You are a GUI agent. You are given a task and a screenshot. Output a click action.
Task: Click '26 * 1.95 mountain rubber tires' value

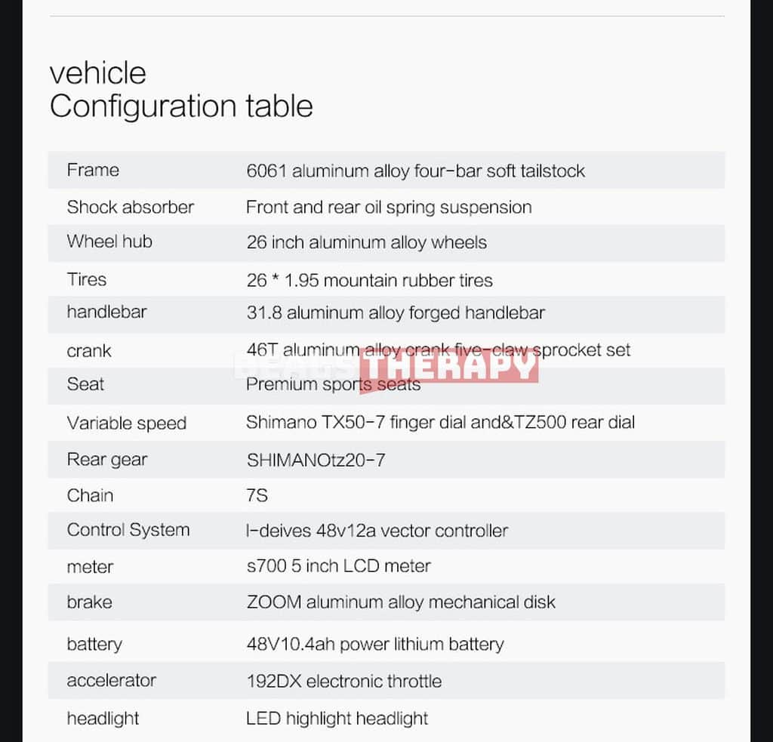click(x=370, y=281)
